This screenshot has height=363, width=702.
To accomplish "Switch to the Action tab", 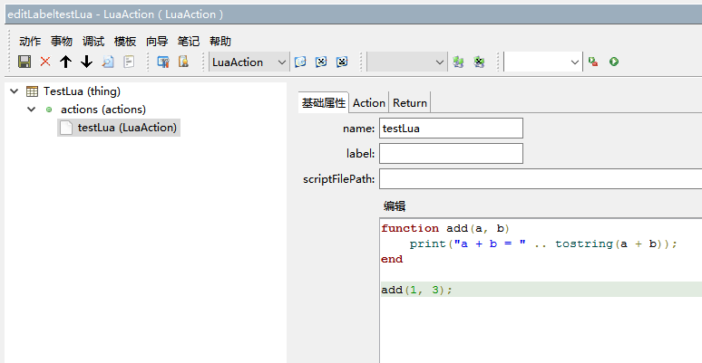I will coord(369,103).
